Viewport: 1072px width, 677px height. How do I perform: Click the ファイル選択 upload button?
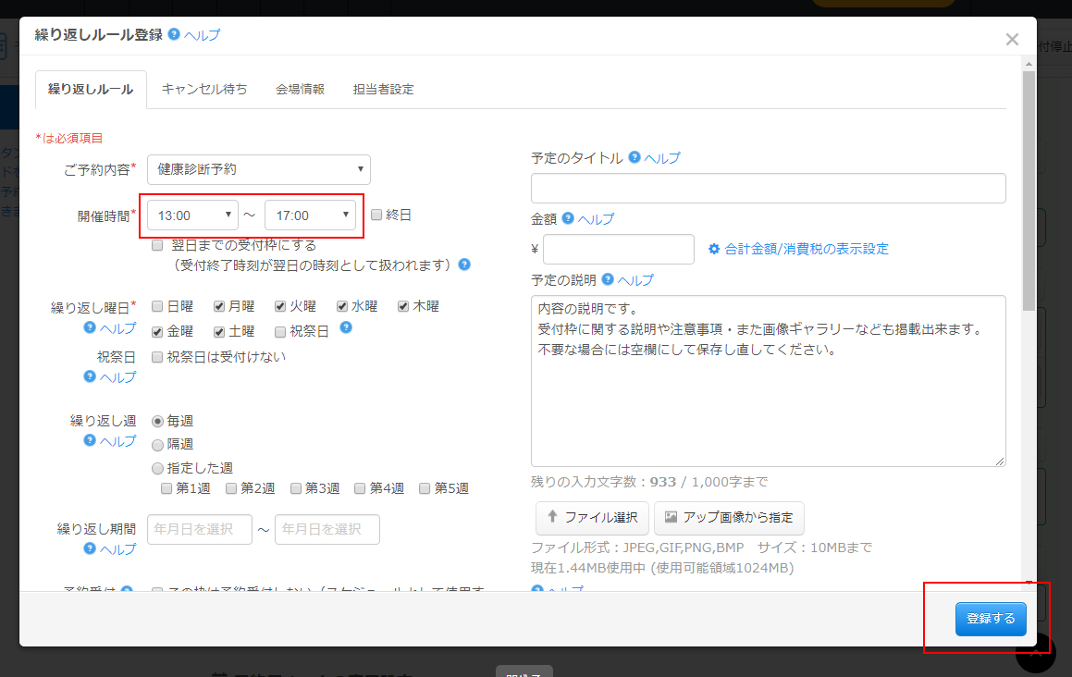[592, 518]
